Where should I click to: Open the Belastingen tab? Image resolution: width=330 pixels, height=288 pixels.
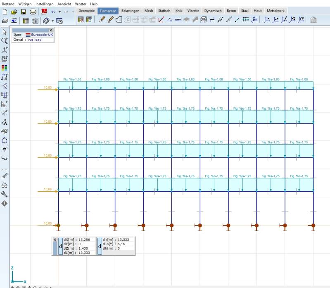tap(130, 11)
